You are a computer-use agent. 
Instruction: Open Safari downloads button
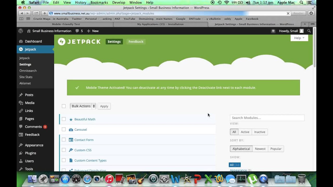(311, 13)
